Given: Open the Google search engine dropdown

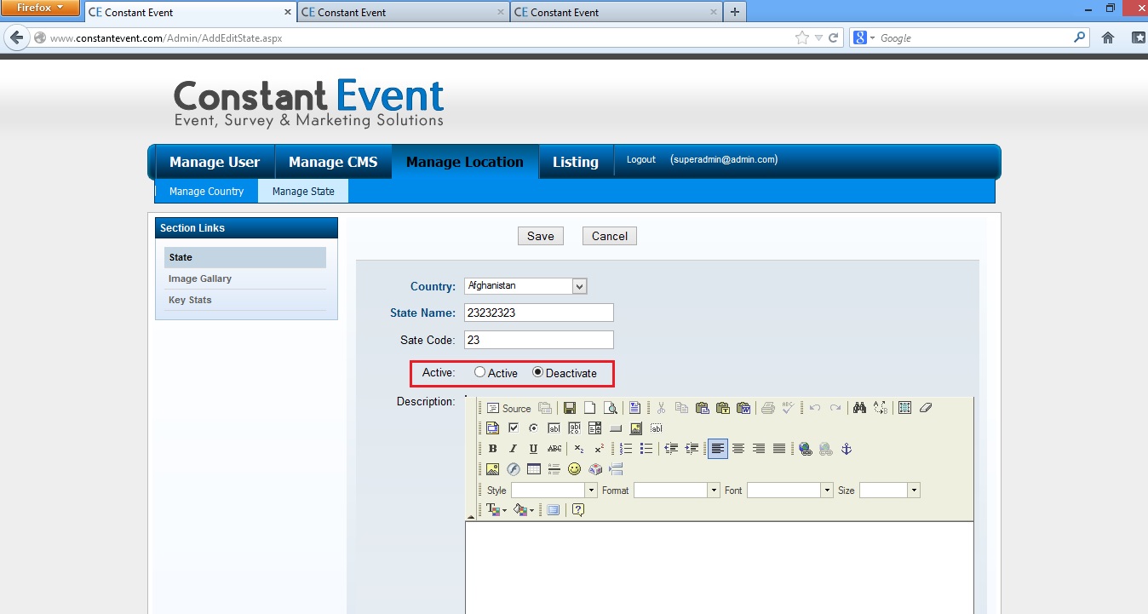Looking at the screenshot, I should pos(864,38).
